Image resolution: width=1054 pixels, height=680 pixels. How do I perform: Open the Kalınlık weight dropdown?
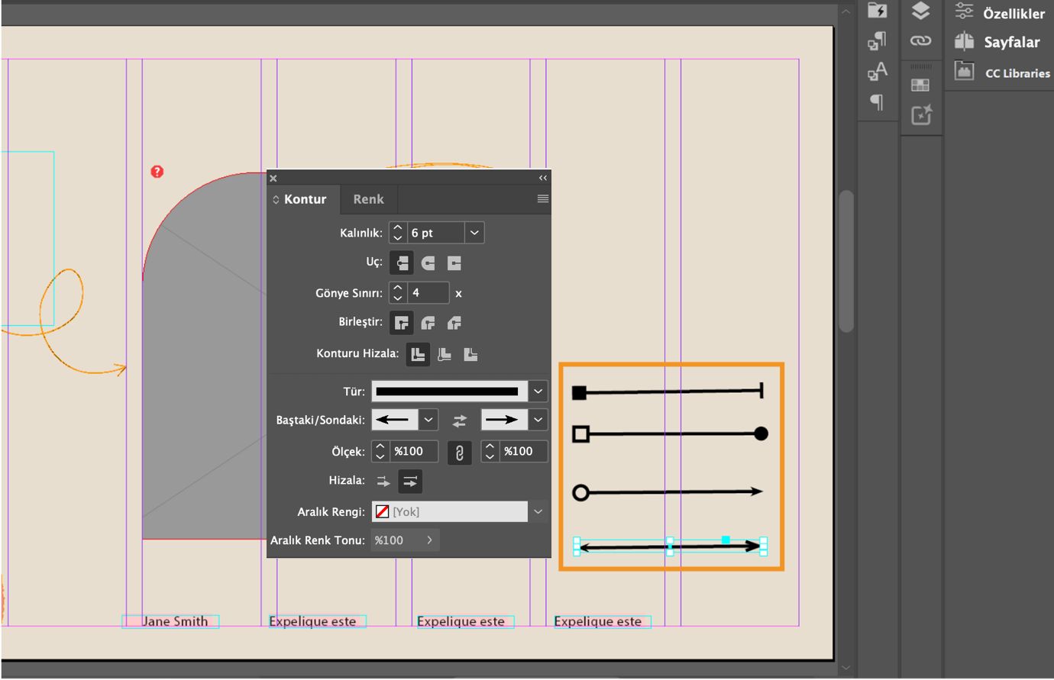click(474, 233)
